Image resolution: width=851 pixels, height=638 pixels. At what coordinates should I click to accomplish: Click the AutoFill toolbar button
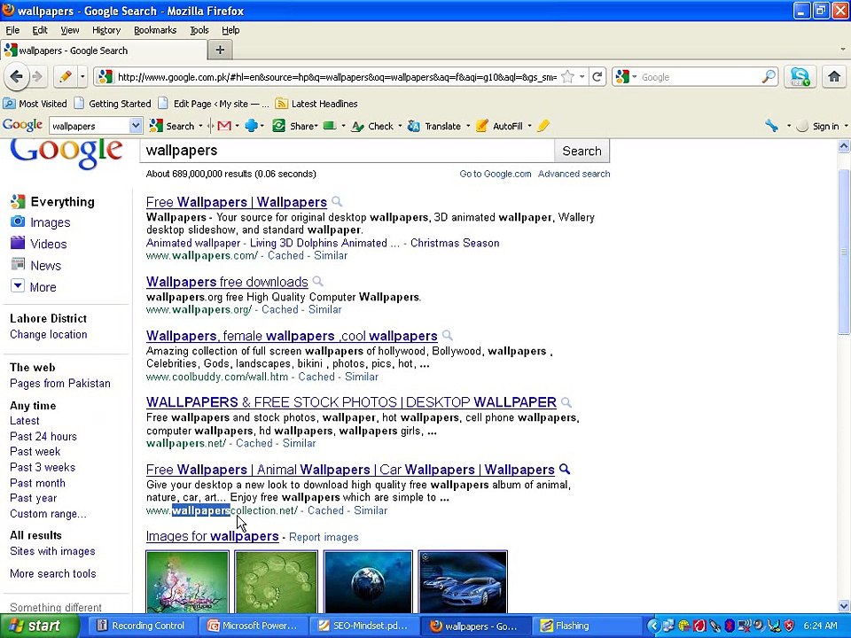tap(499, 126)
